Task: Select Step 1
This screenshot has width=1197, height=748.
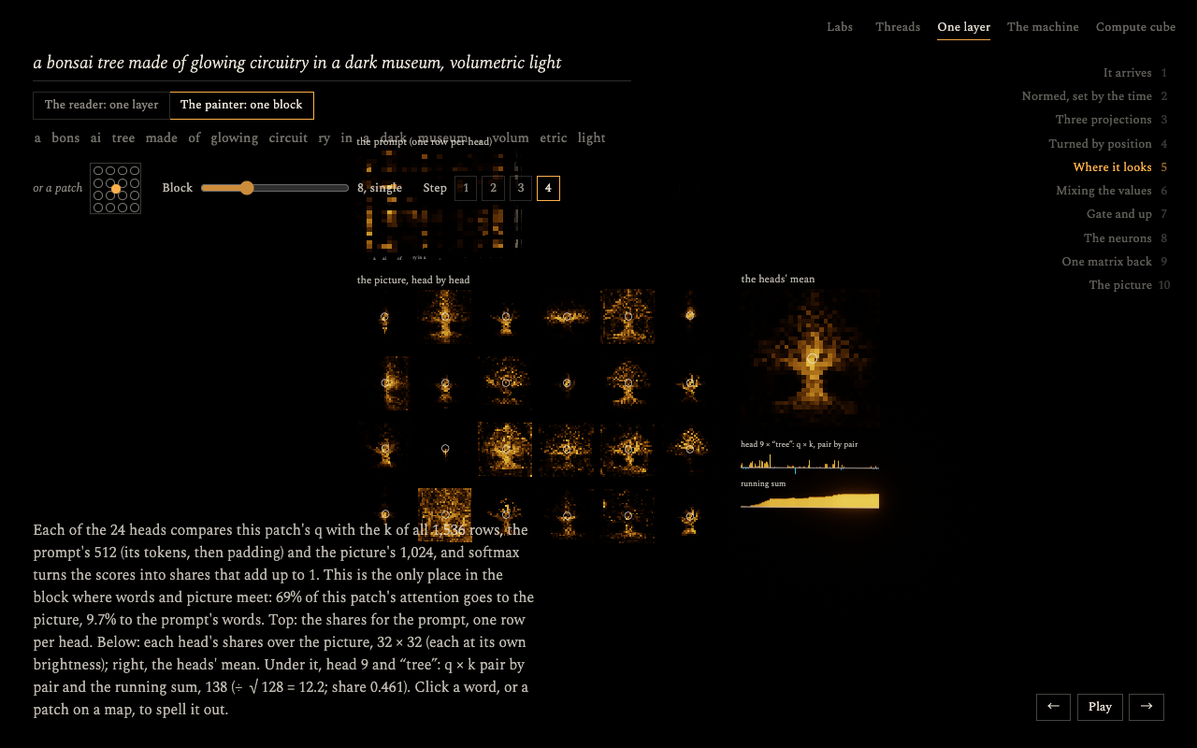Action: tap(466, 188)
